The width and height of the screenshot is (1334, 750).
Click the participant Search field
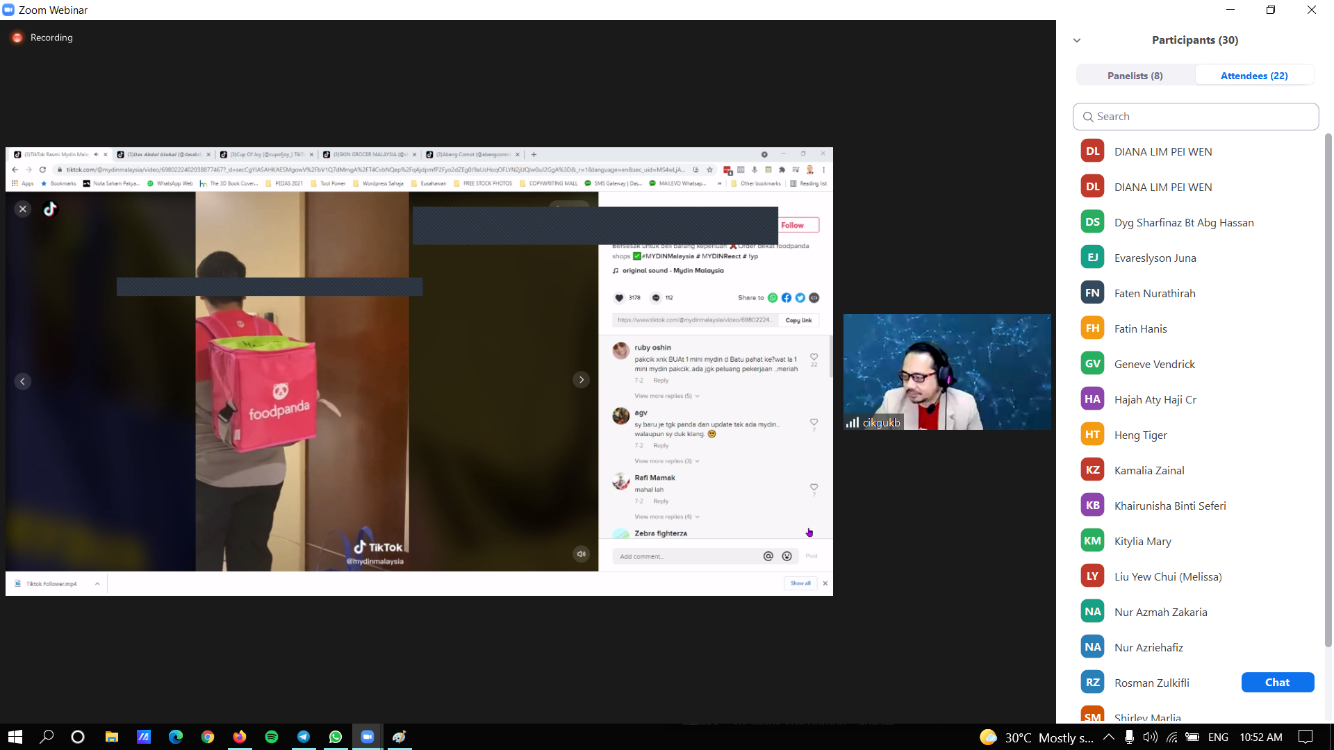pyautogui.click(x=1196, y=117)
